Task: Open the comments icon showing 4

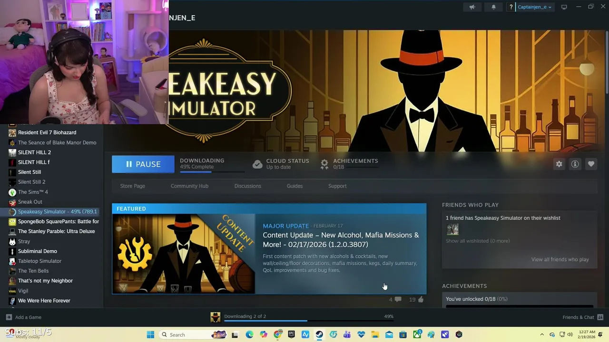Action: click(x=398, y=299)
